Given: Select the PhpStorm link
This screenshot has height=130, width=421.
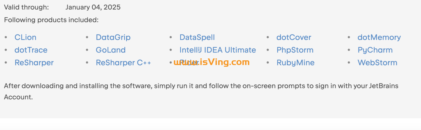Looking at the screenshot, I should (x=295, y=50).
